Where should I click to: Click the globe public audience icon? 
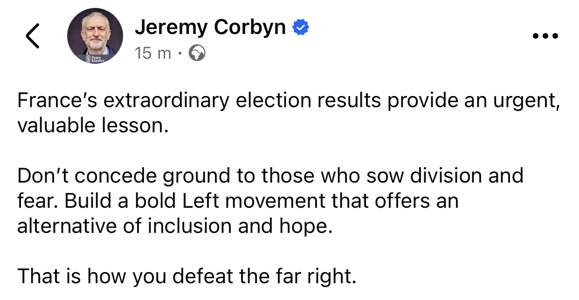pos(197,54)
